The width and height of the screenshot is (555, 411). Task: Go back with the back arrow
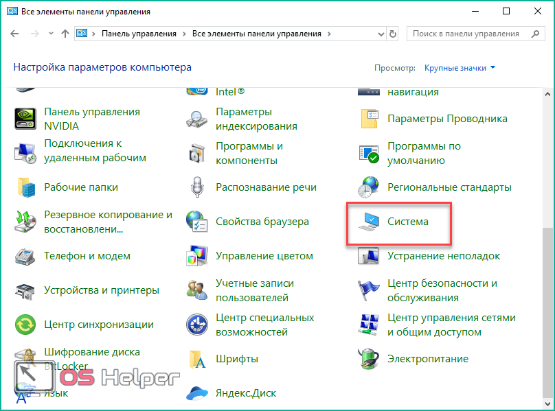click(x=14, y=34)
